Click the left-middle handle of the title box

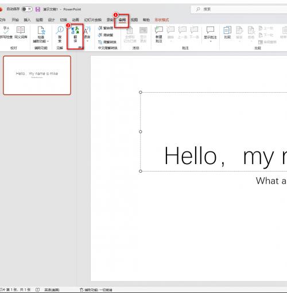141,132
